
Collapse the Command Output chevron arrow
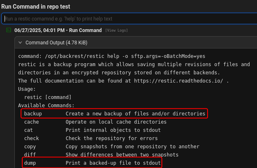pyautogui.click(x=20, y=42)
